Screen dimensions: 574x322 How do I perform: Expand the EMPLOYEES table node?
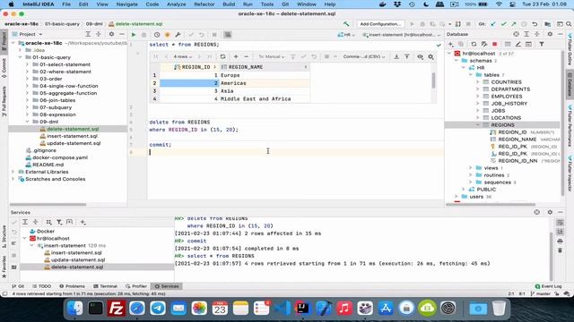click(x=478, y=97)
